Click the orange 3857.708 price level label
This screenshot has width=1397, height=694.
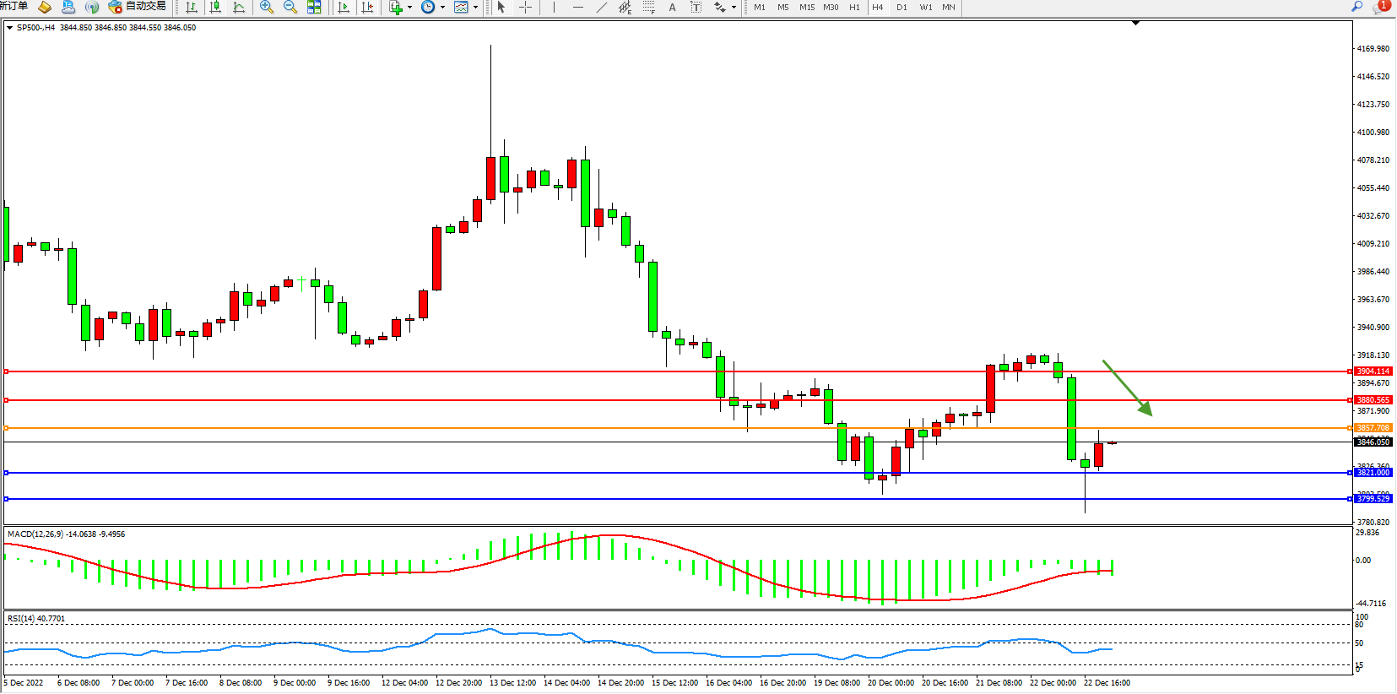1373,428
